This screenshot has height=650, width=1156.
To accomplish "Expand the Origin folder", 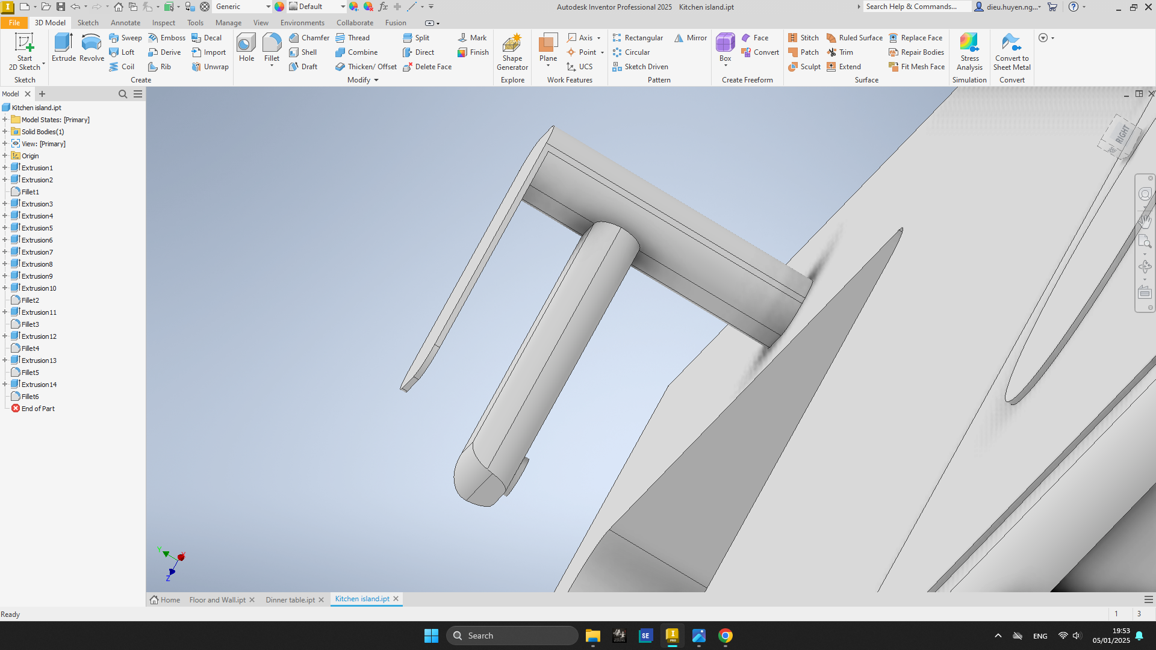I will click(5, 156).
